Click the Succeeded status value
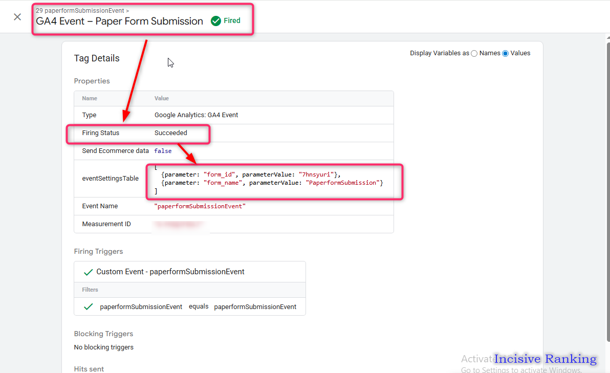Screen dimensions: 610x373 [171, 133]
